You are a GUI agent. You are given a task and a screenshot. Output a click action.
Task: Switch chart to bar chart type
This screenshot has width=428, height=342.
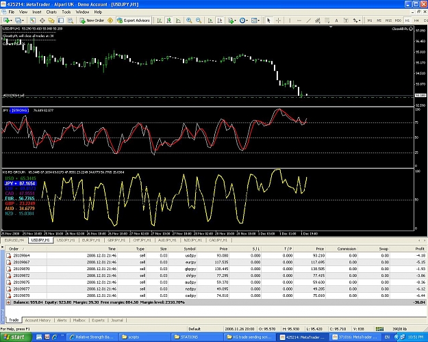160,21
